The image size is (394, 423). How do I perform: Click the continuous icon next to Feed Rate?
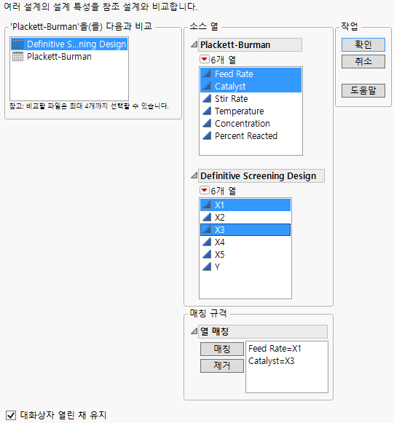coord(207,74)
